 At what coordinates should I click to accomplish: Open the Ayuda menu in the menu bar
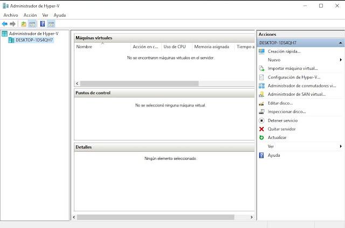coord(60,15)
